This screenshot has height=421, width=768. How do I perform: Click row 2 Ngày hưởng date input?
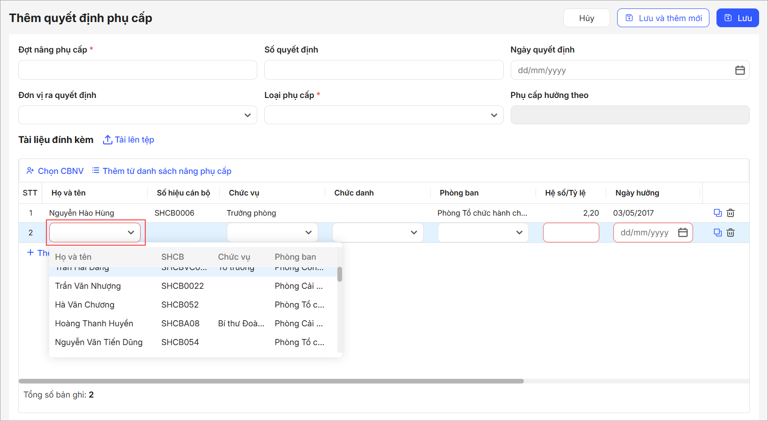[x=653, y=233]
